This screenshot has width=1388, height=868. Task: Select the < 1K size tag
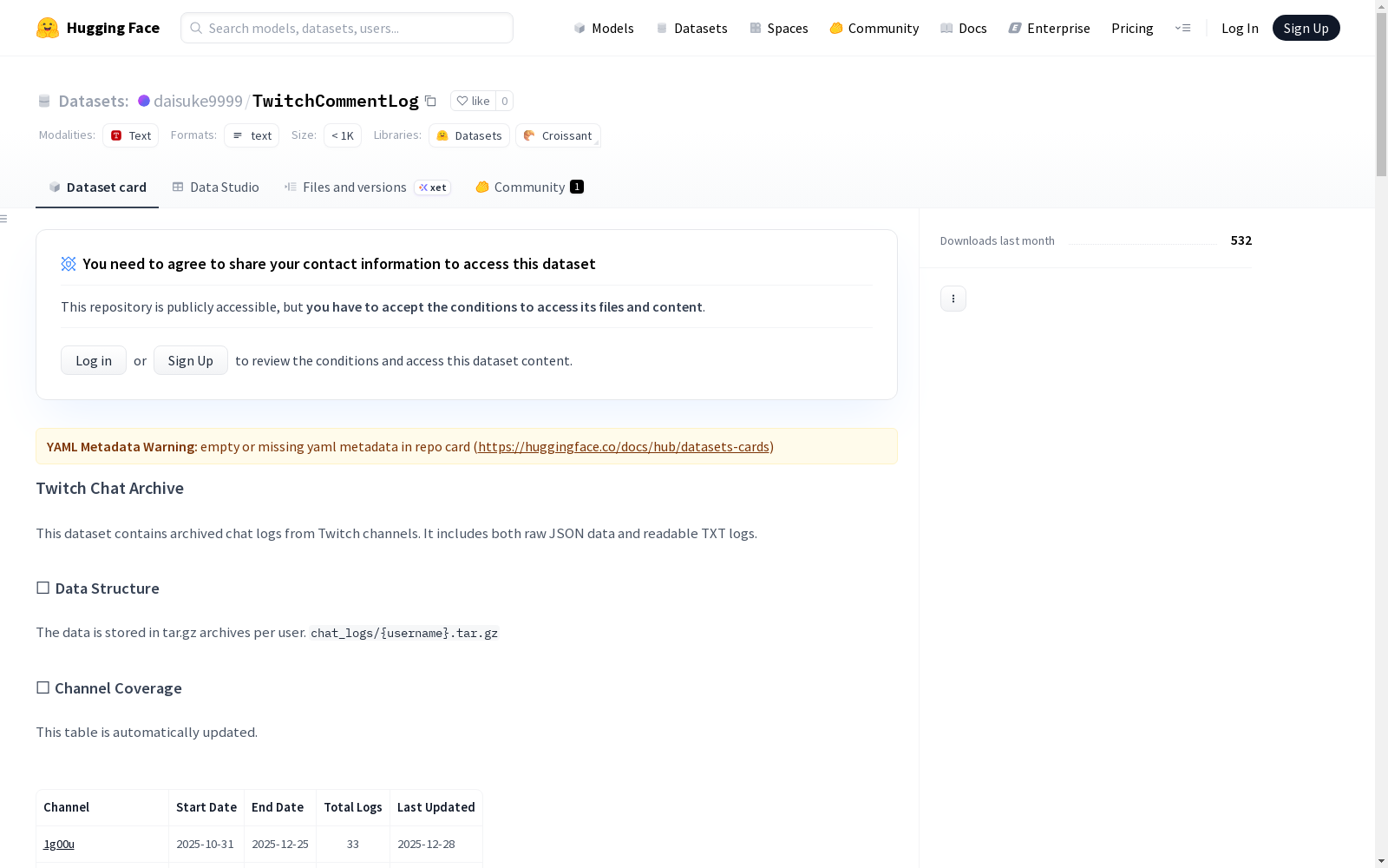pos(343,135)
